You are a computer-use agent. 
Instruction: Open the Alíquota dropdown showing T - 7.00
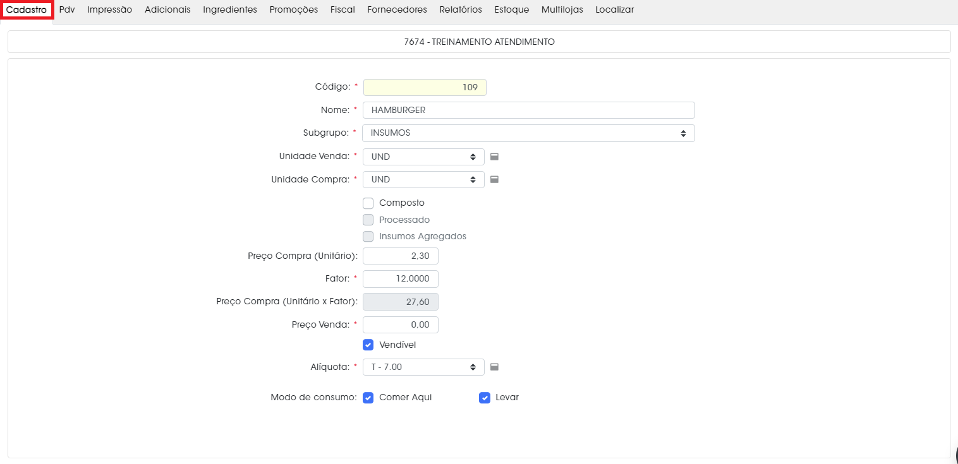click(423, 367)
